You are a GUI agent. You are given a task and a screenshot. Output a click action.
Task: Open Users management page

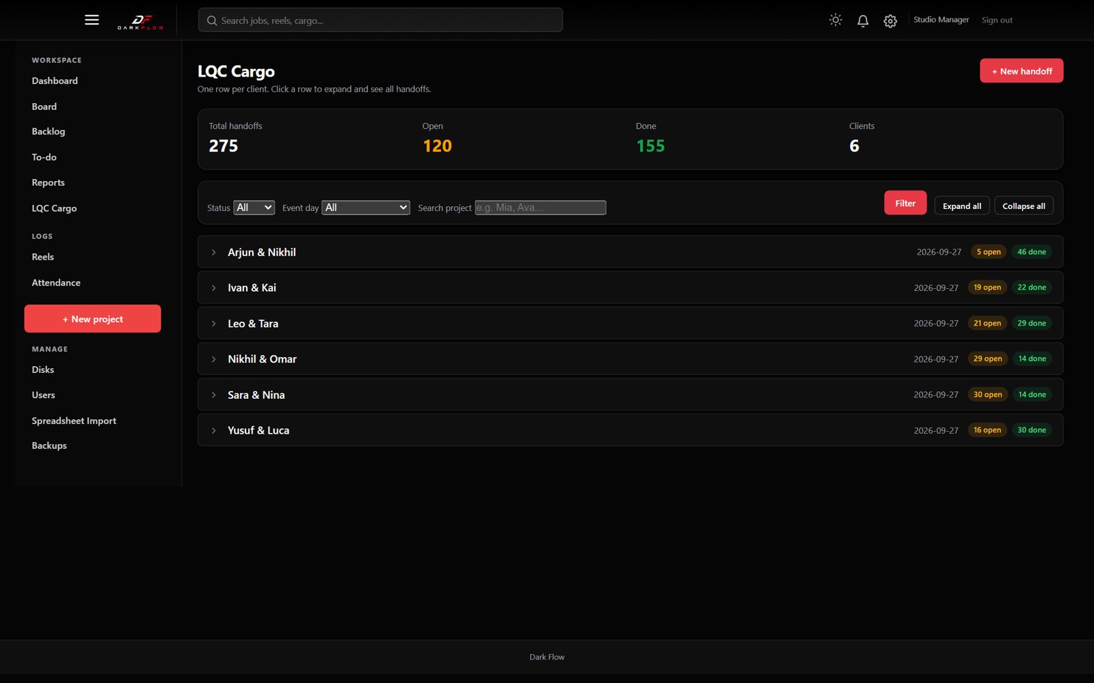(44, 395)
